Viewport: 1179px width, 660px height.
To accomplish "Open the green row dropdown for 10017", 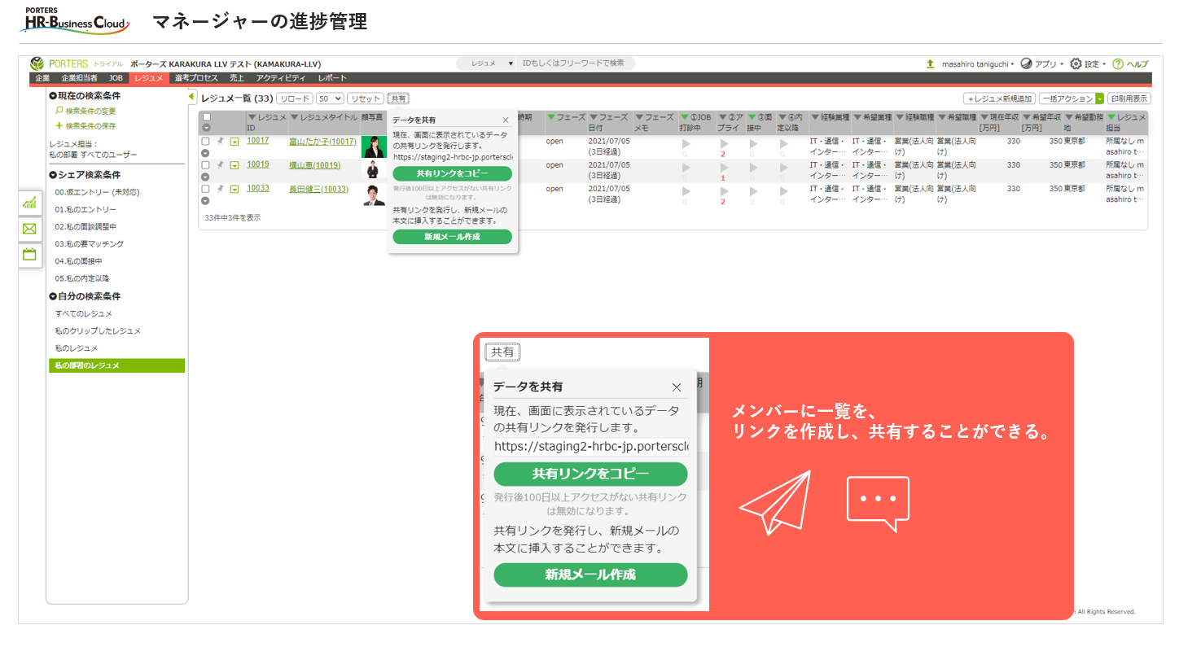I will tap(234, 142).
